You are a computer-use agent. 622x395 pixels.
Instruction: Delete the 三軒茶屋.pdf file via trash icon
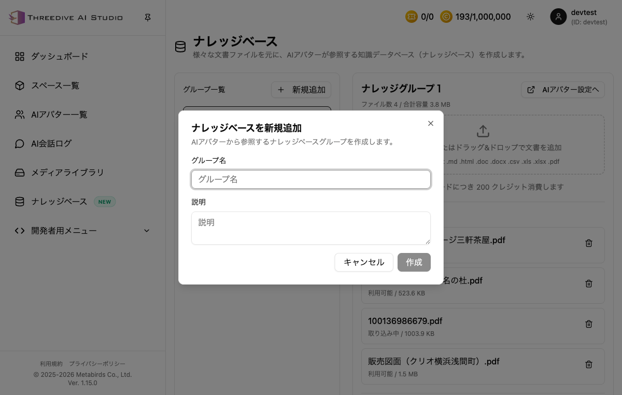(589, 243)
